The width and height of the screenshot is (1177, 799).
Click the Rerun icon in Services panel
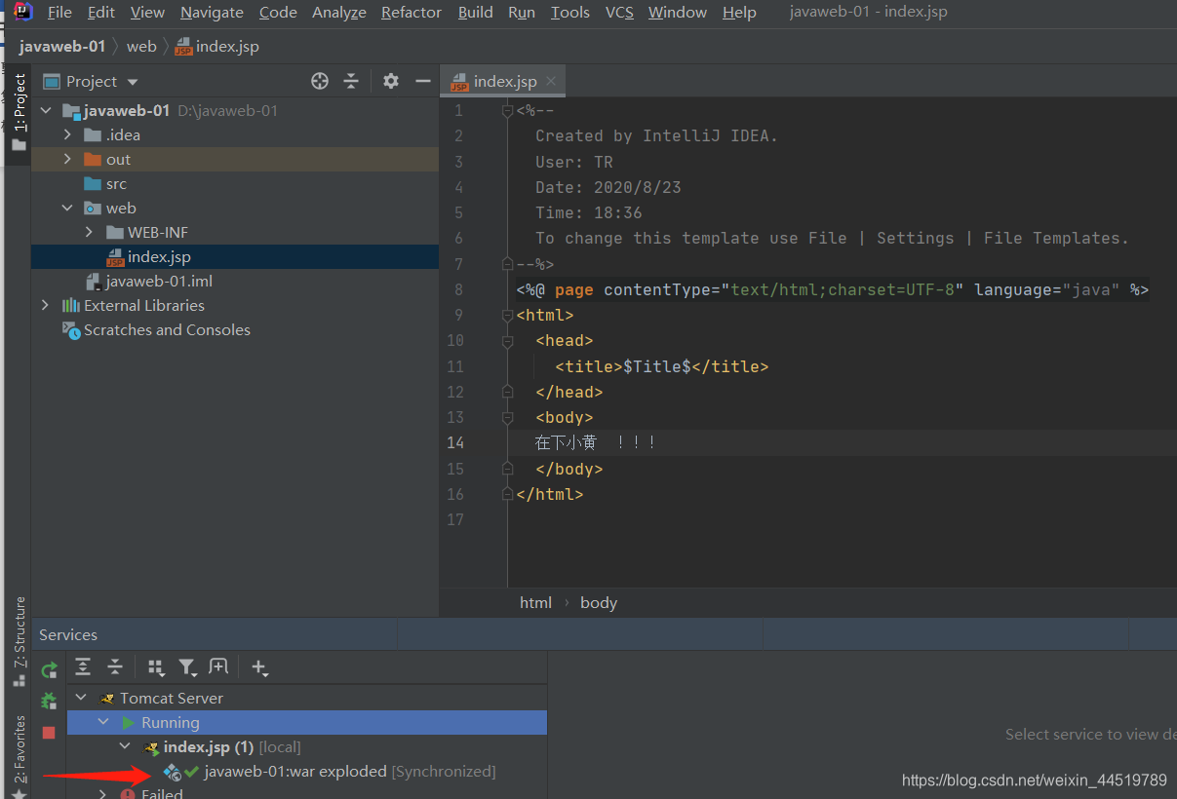coord(49,670)
